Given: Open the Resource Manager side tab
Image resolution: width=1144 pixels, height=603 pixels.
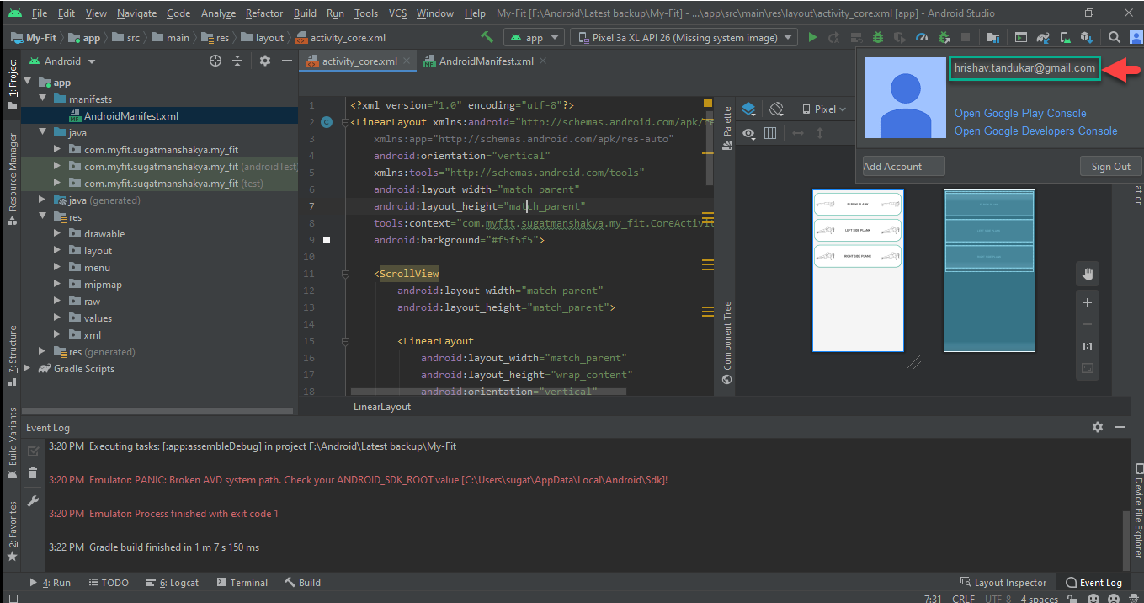Looking at the screenshot, I should tap(12, 179).
